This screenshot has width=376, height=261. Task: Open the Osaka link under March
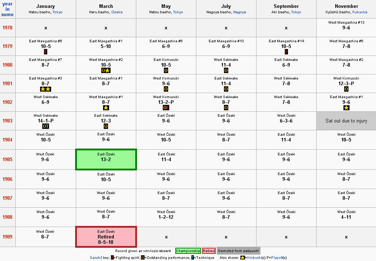[x=117, y=12]
